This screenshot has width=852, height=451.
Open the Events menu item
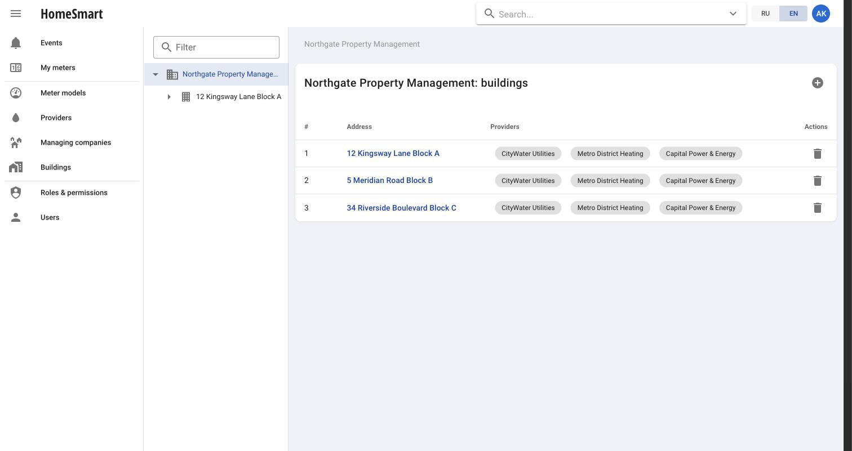pyautogui.click(x=51, y=43)
